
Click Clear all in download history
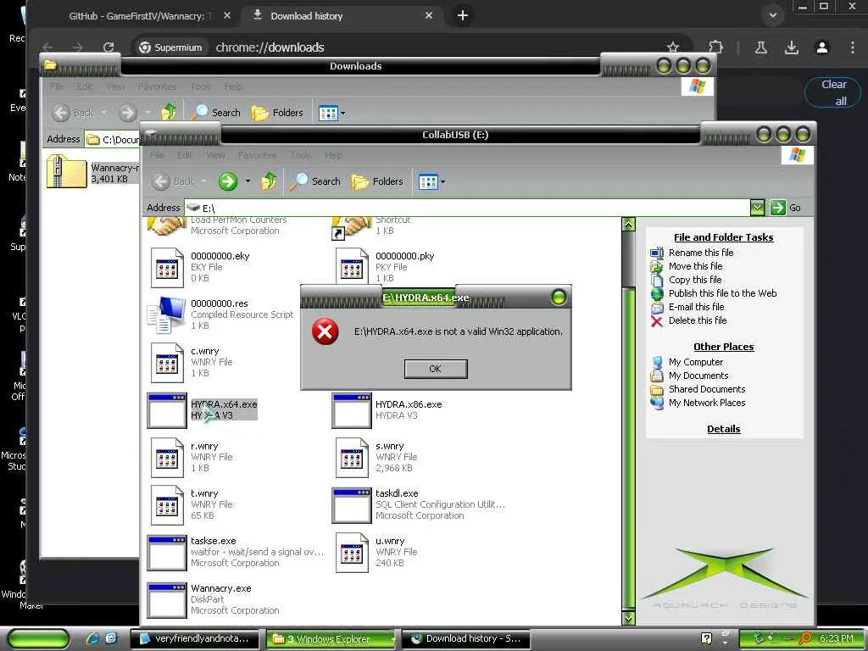coord(833,92)
